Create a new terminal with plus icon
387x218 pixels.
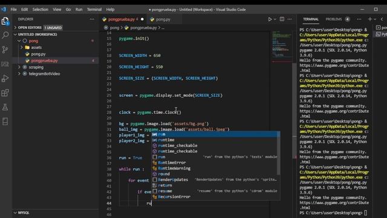pos(369,19)
